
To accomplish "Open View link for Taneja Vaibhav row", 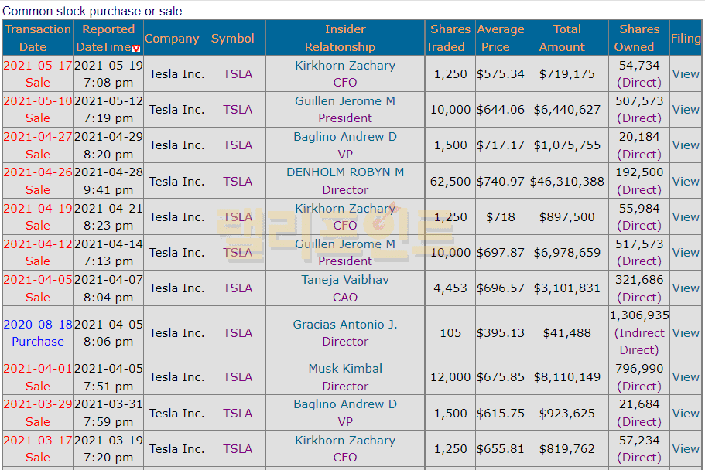I will click(x=686, y=288).
